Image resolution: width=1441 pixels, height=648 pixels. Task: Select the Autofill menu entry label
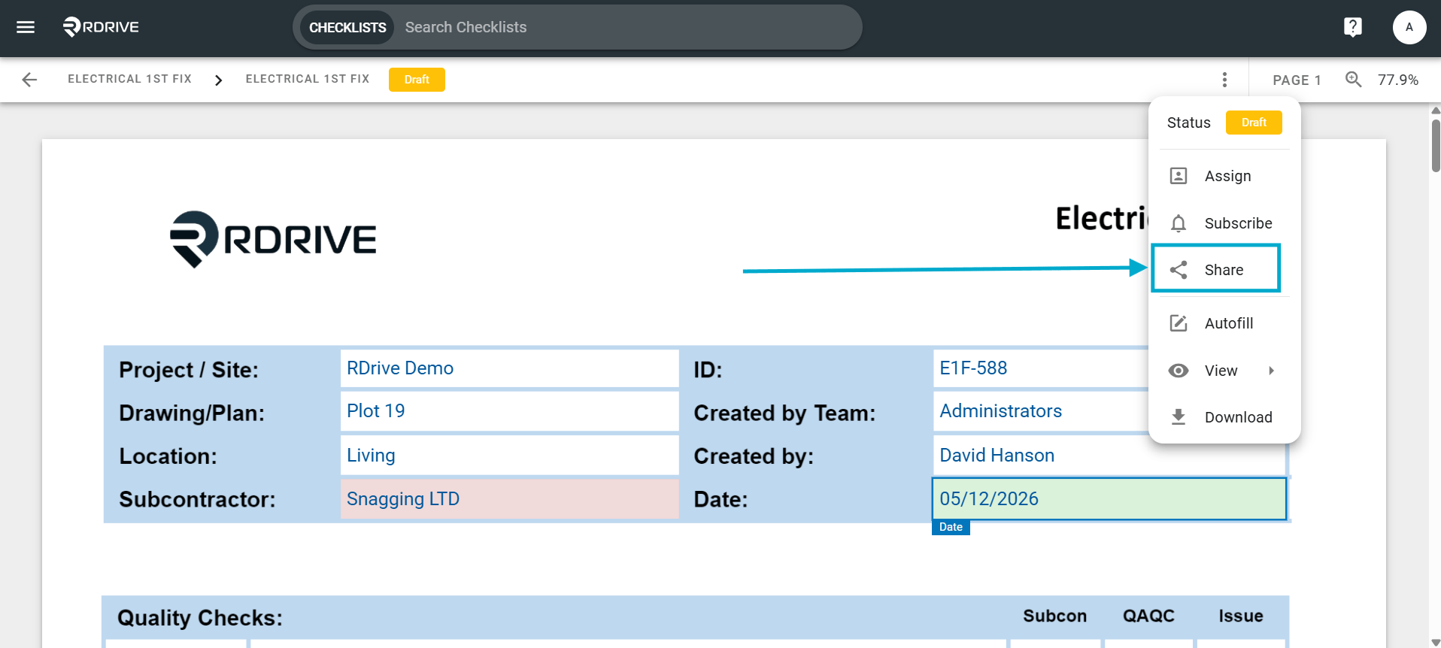tap(1229, 323)
